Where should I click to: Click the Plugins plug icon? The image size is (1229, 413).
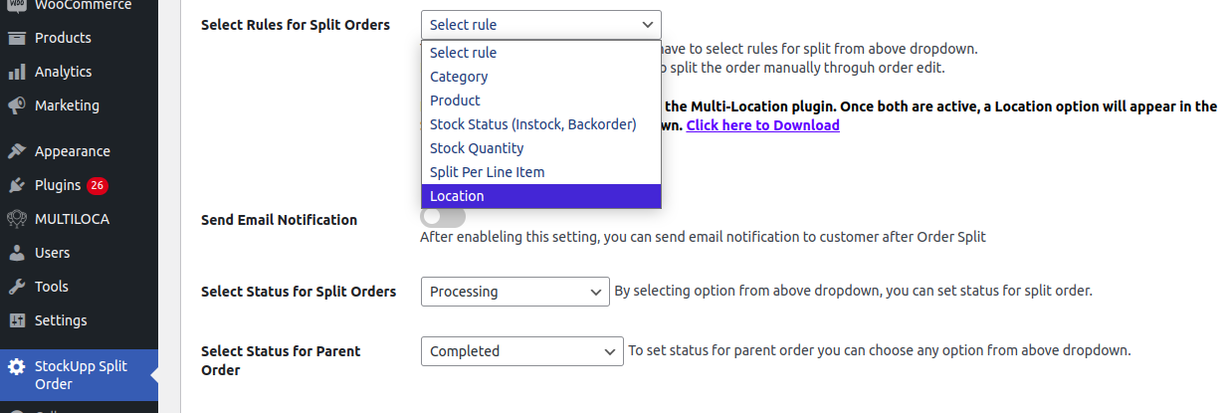coord(16,185)
